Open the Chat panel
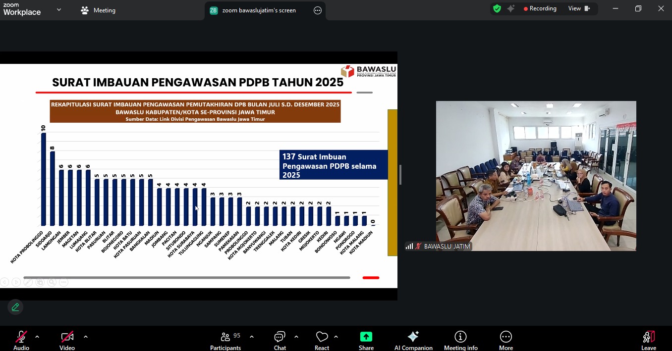The image size is (672, 351). coord(280,337)
